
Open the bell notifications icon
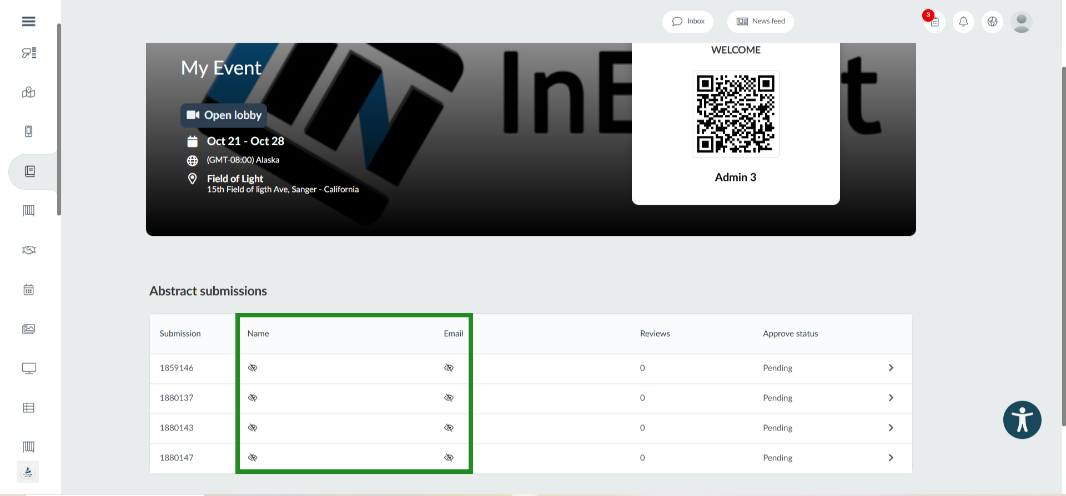tap(964, 22)
